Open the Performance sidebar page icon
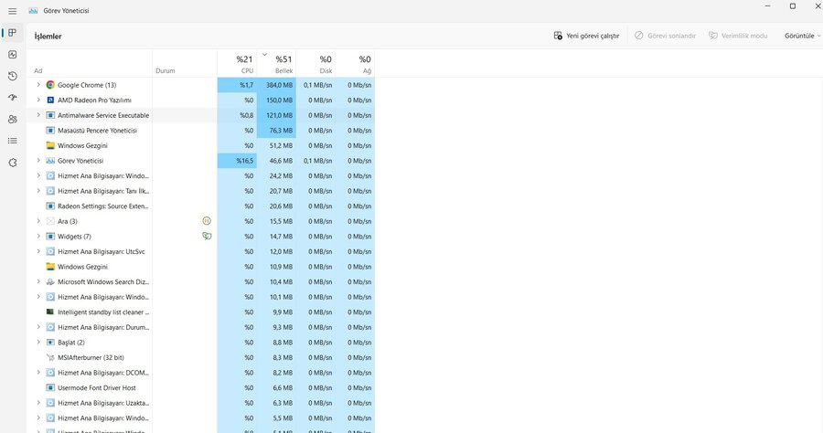 coord(13,55)
